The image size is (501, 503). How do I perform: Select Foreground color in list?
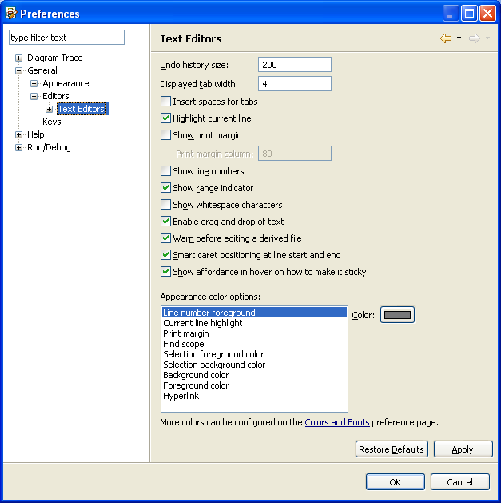[x=254, y=385]
